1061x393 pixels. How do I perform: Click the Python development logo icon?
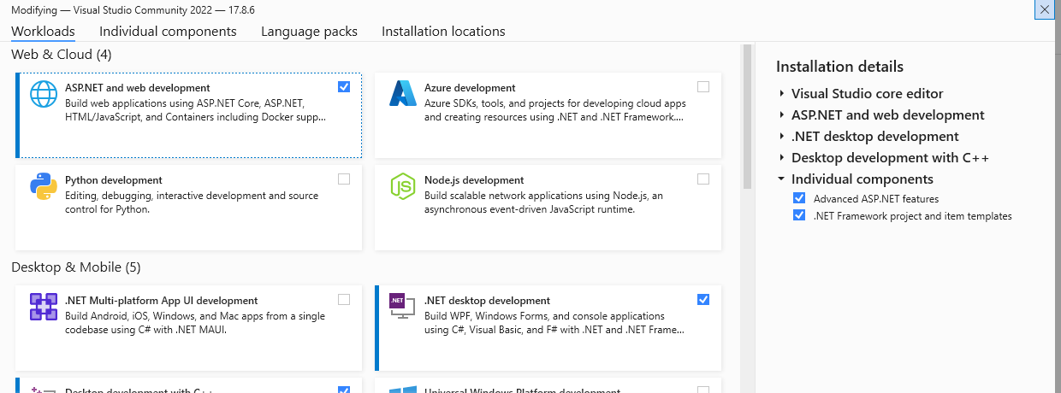point(43,186)
